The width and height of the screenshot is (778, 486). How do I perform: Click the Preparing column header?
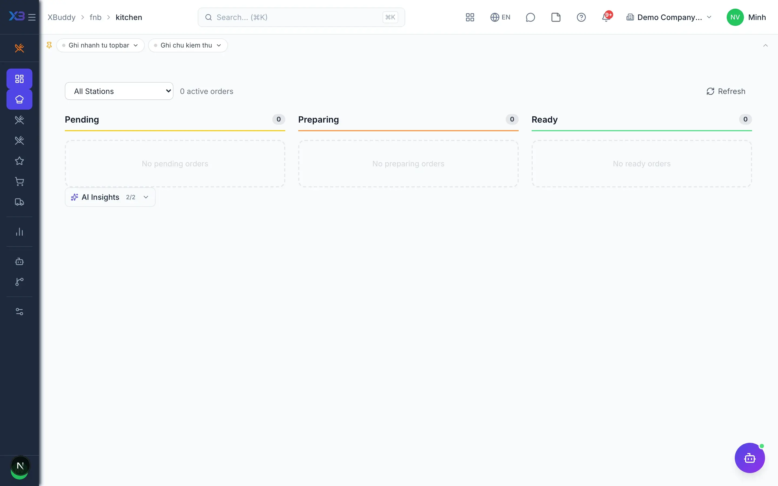318,120
